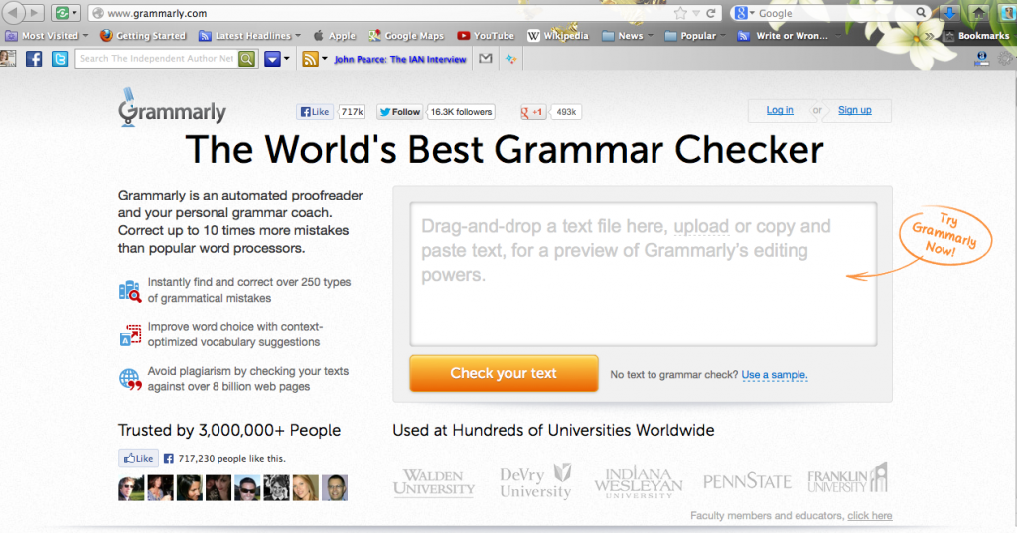Click the Independent Author Network search field
This screenshot has height=533, width=1017.
157,59
